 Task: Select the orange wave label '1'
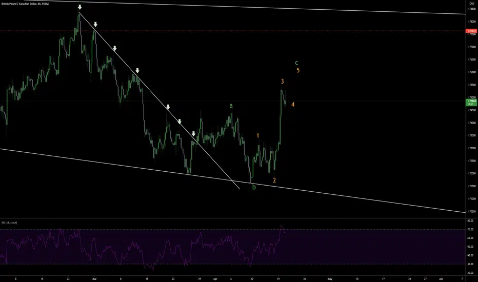(x=258, y=135)
